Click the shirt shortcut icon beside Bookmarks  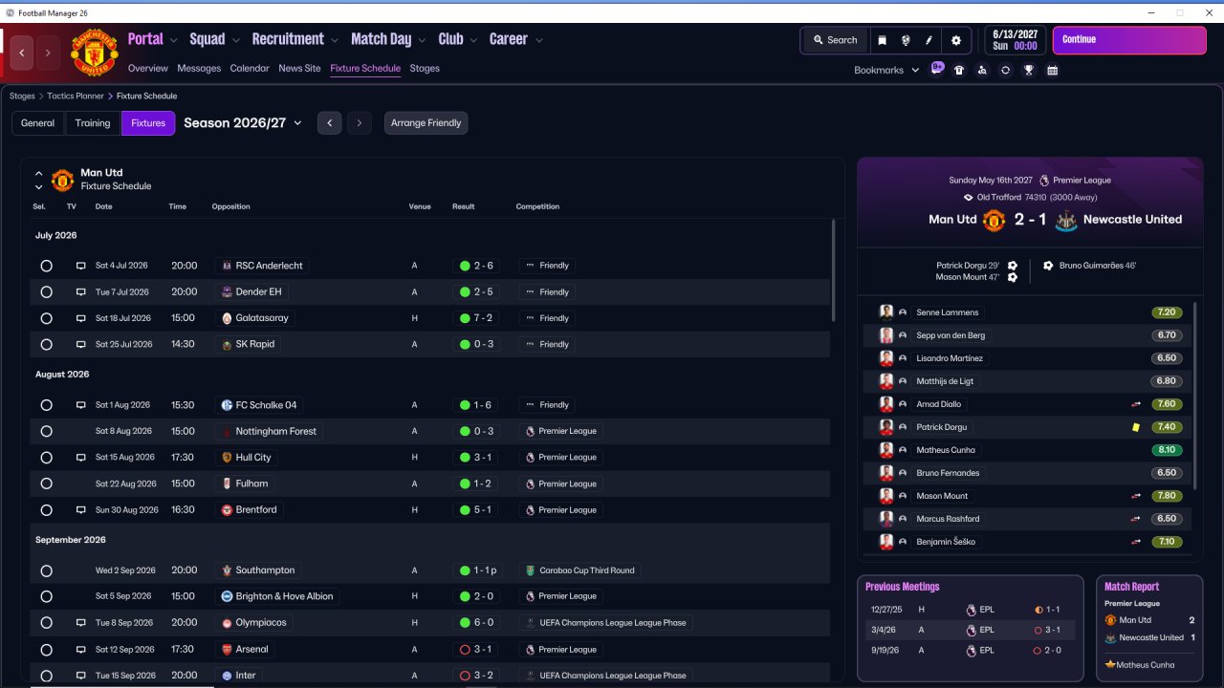click(x=959, y=70)
